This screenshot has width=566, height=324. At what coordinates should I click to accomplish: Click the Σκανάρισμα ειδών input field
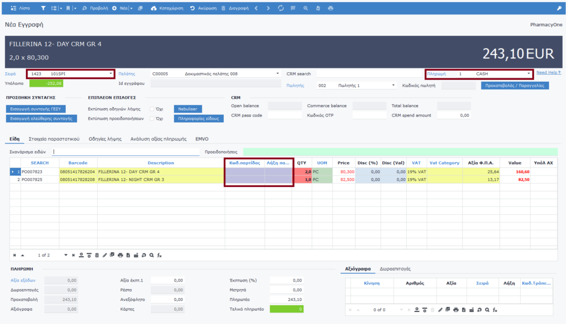point(125,151)
